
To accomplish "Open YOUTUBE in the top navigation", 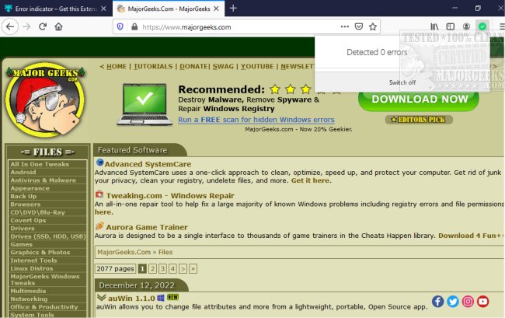I will tap(257, 66).
